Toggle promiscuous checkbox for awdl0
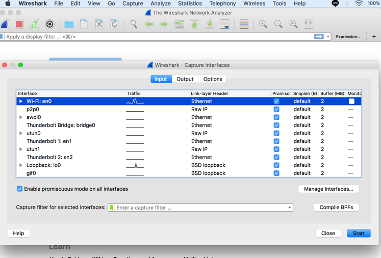 point(276,117)
